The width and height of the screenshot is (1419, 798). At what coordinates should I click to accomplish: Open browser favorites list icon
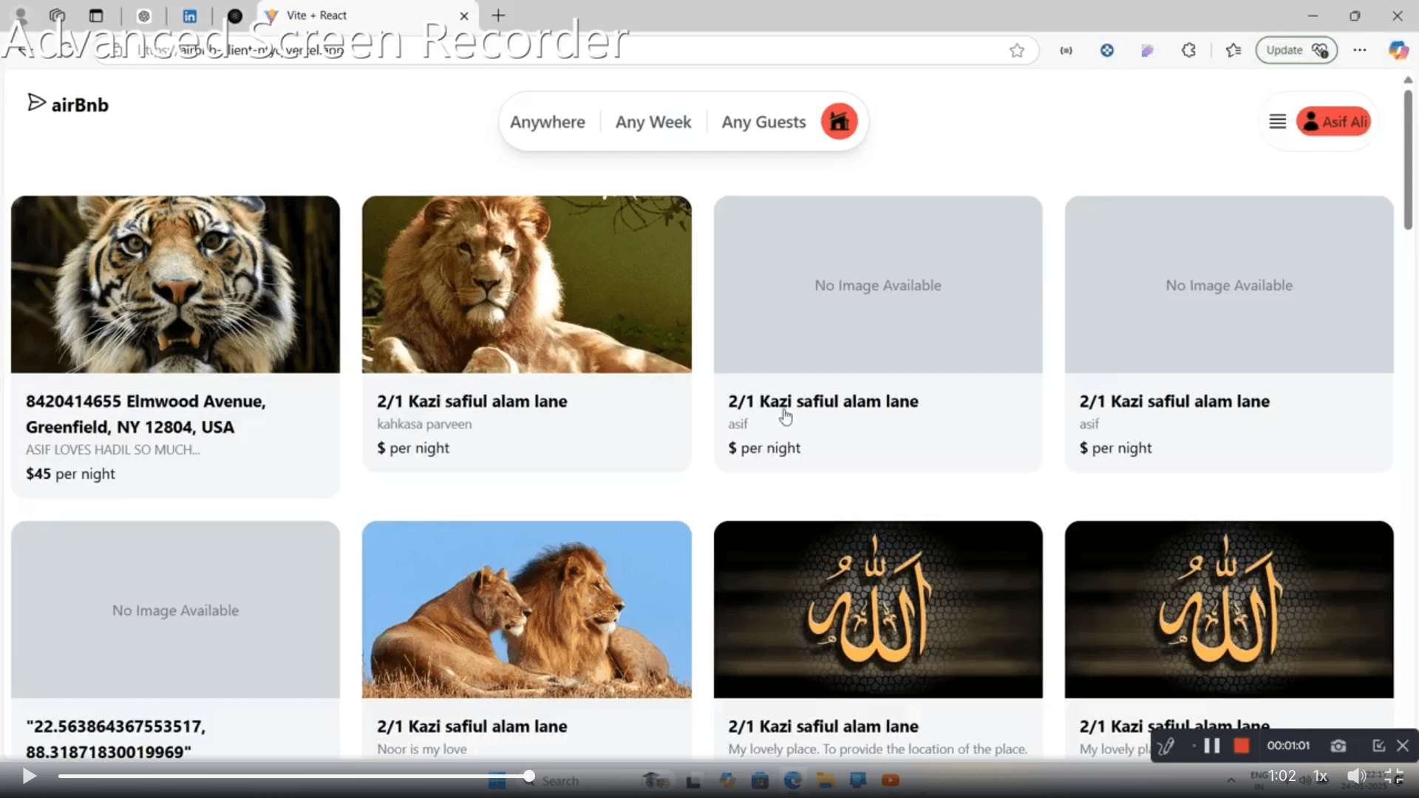(x=1233, y=50)
